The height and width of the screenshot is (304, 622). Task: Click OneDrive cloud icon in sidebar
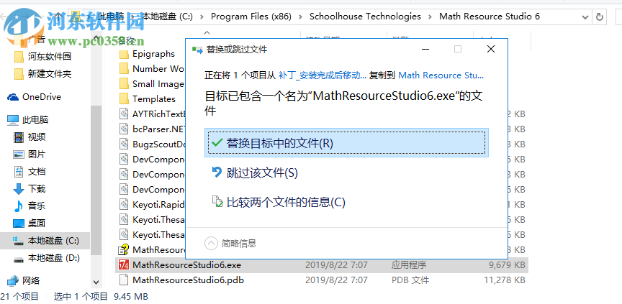tap(13, 97)
